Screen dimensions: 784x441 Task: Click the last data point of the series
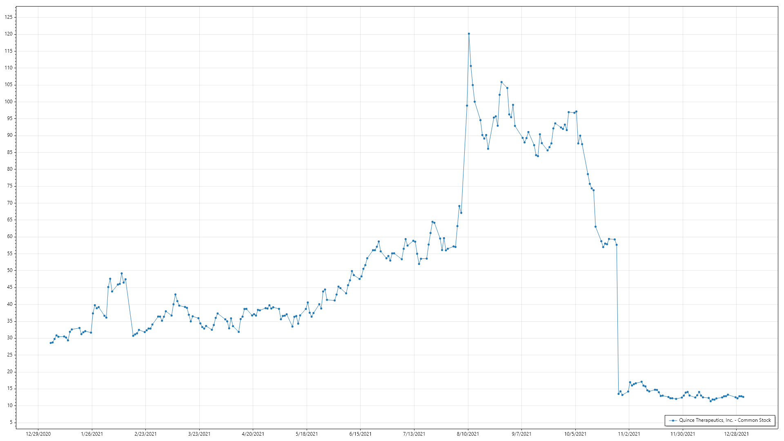743,397
